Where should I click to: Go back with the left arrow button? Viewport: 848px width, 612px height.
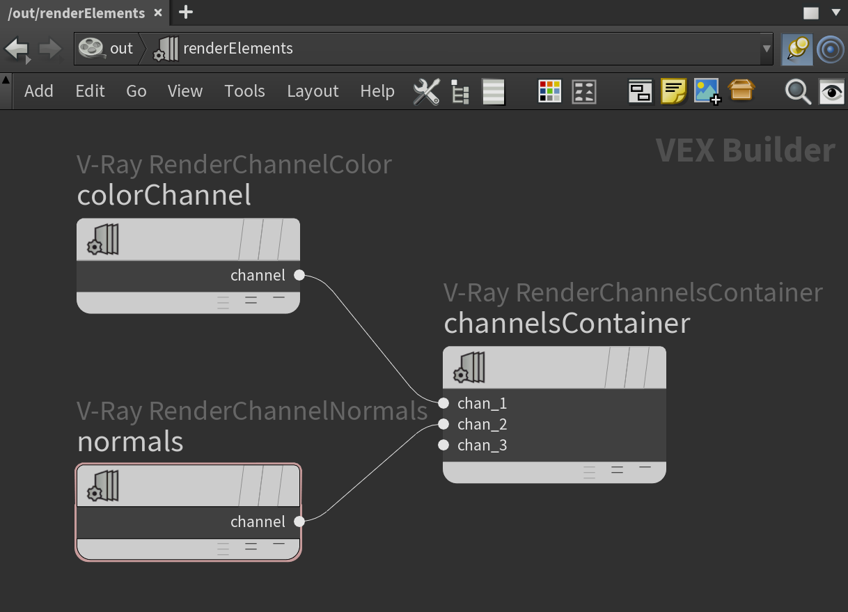17,49
